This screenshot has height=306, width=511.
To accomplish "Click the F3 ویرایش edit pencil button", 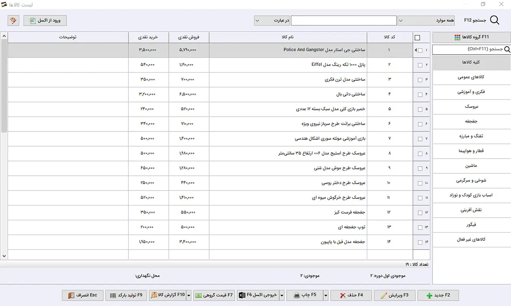I will 394,295.
